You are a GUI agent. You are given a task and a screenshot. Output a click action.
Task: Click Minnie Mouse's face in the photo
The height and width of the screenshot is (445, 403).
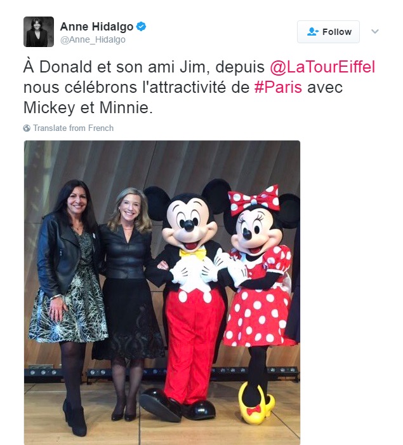pyautogui.click(x=256, y=231)
